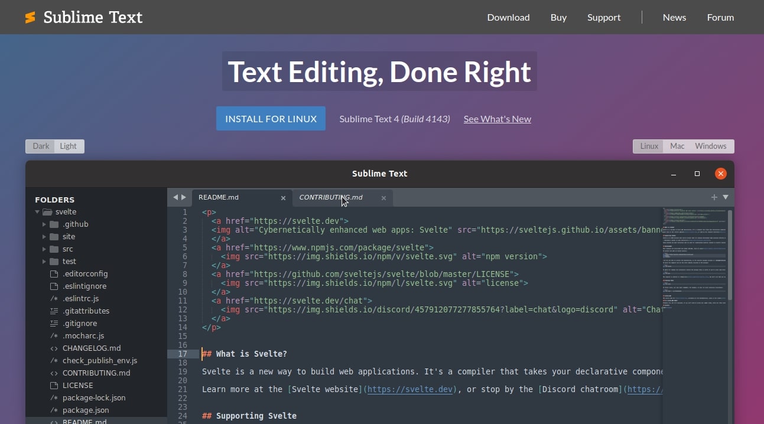Expand the .github folder
Screen dimensions: 764x424
[x=44, y=224]
